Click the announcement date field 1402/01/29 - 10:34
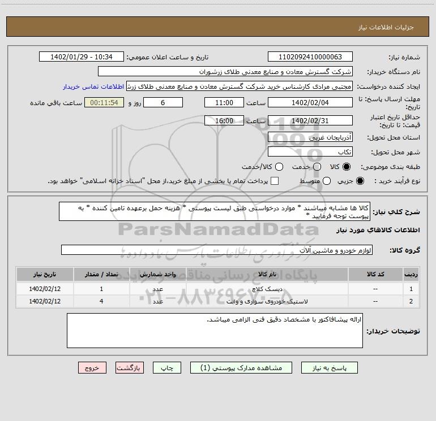Viewport: 436px width, 421px height. click(82, 57)
